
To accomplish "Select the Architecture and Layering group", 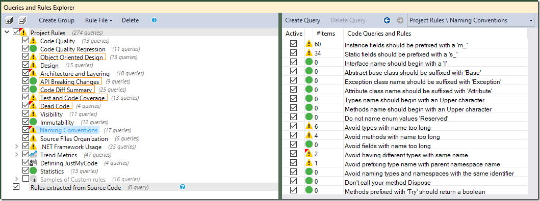I will point(75,73).
